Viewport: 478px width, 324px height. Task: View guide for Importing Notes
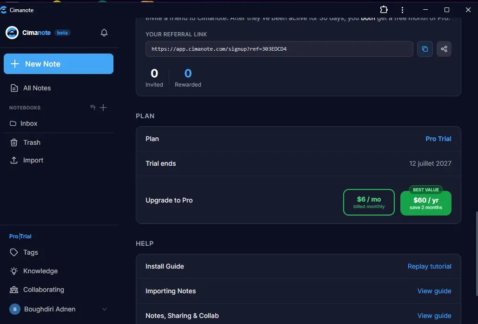point(434,291)
